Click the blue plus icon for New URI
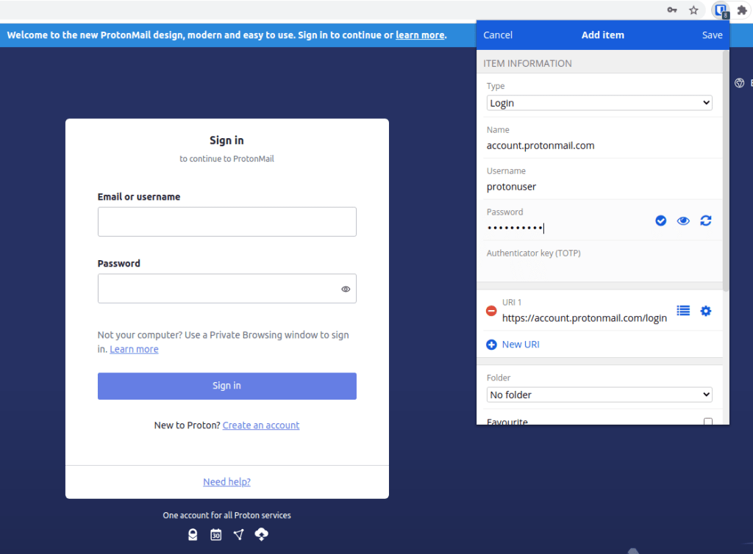 tap(491, 345)
